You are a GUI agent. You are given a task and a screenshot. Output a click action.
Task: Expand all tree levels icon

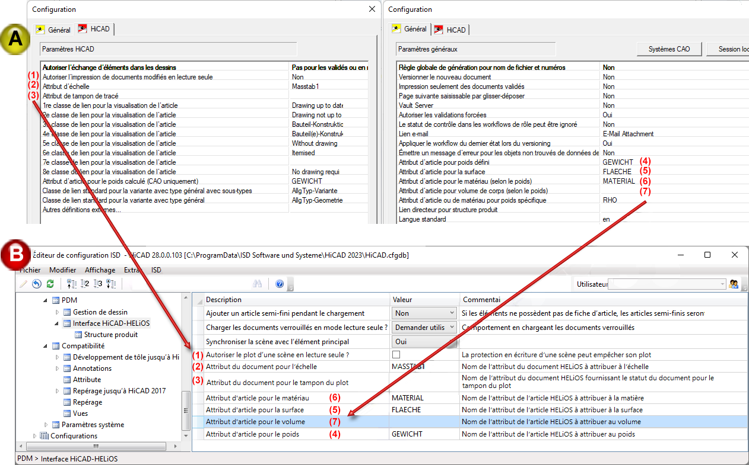(112, 284)
